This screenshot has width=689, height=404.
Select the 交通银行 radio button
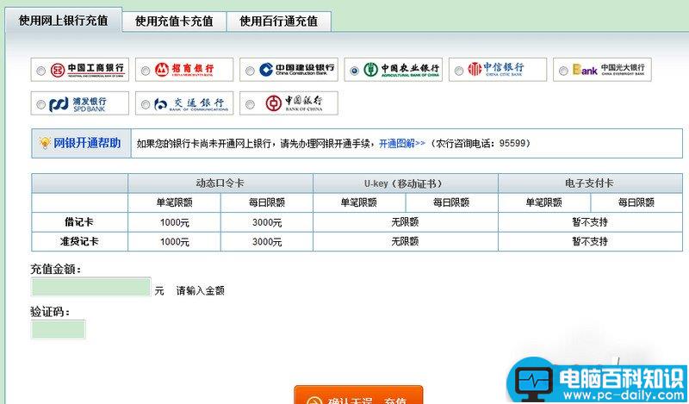[146, 104]
